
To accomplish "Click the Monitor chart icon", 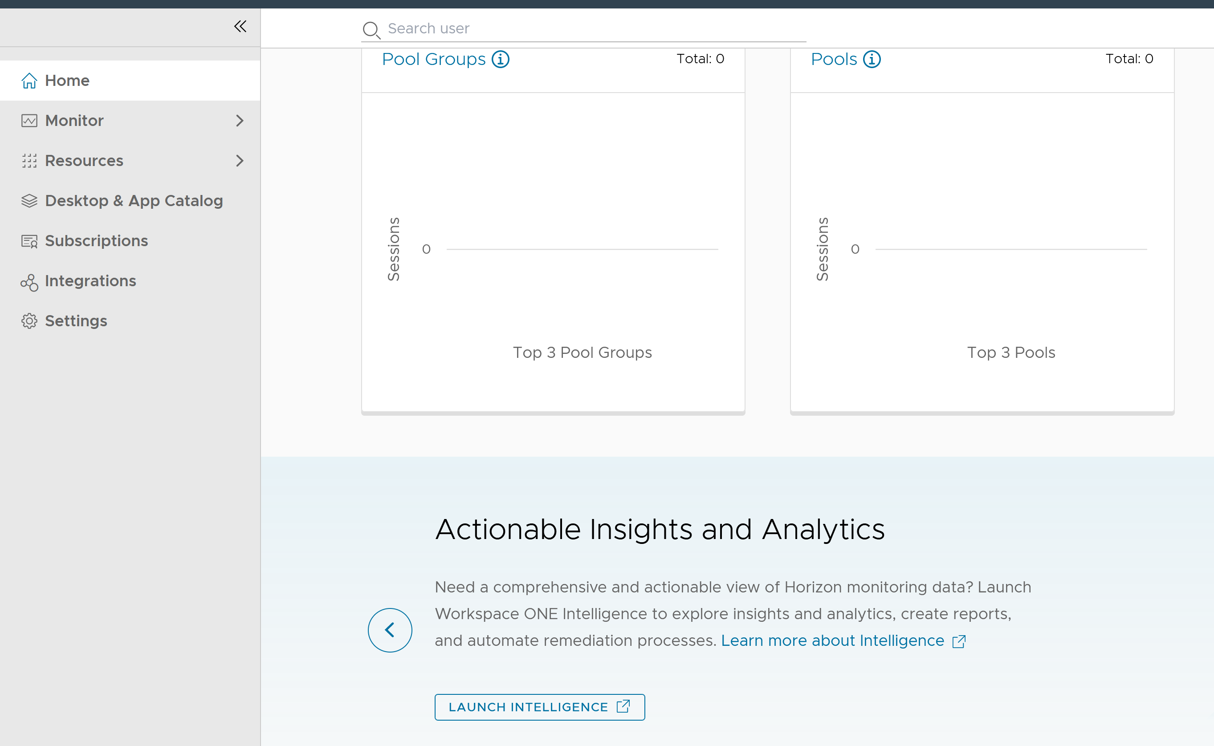I will [x=29, y=120].
